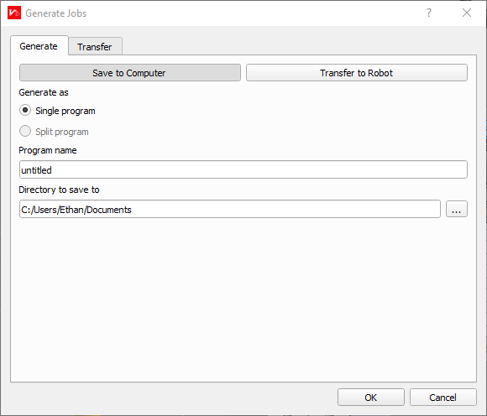
Task: Choose the Save to Computer option
Action: coord(130,73)
